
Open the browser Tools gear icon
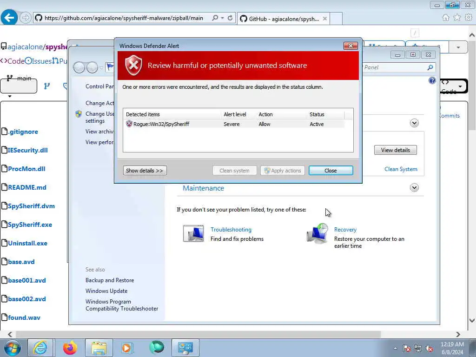pos(469,18)
